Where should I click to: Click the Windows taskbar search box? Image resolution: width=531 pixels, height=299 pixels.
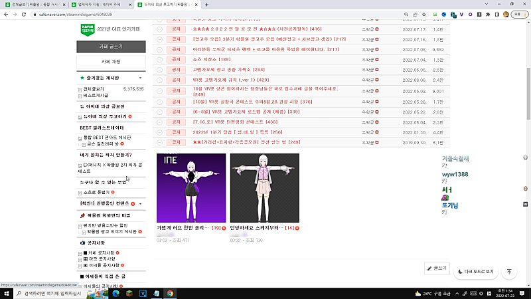tap(49, 294)
